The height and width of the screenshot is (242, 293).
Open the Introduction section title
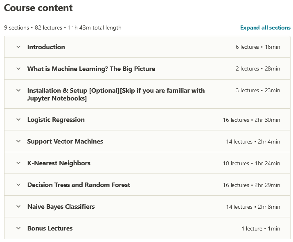click(46, 47)
